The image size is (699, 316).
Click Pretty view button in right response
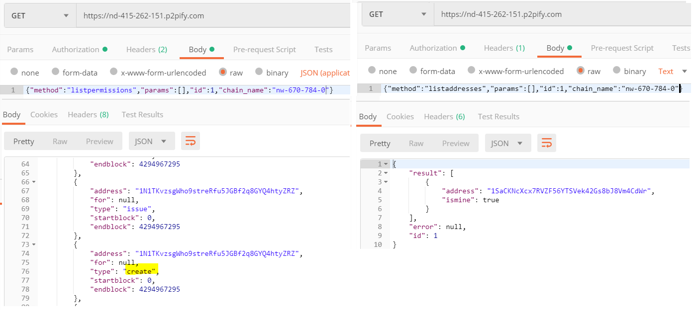tap(380, 143)
